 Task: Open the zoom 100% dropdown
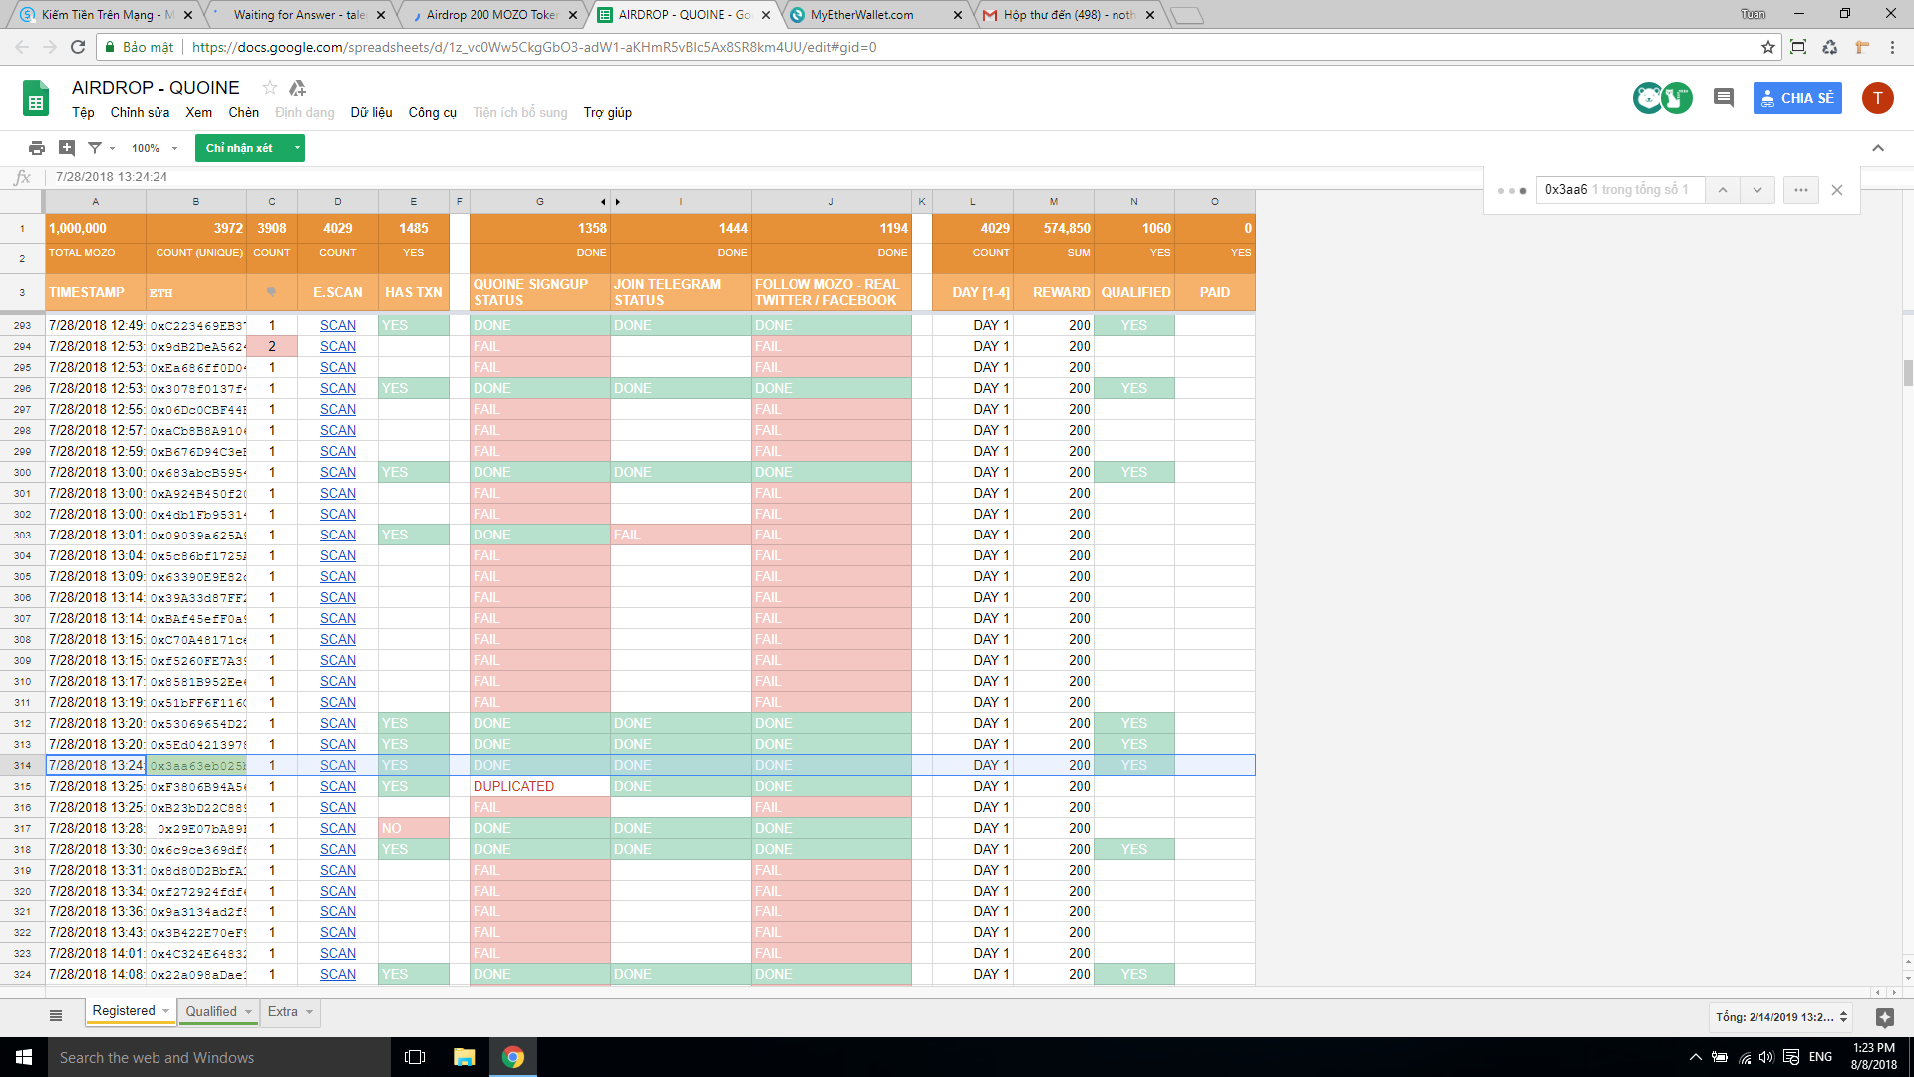(x=155, y=148)
